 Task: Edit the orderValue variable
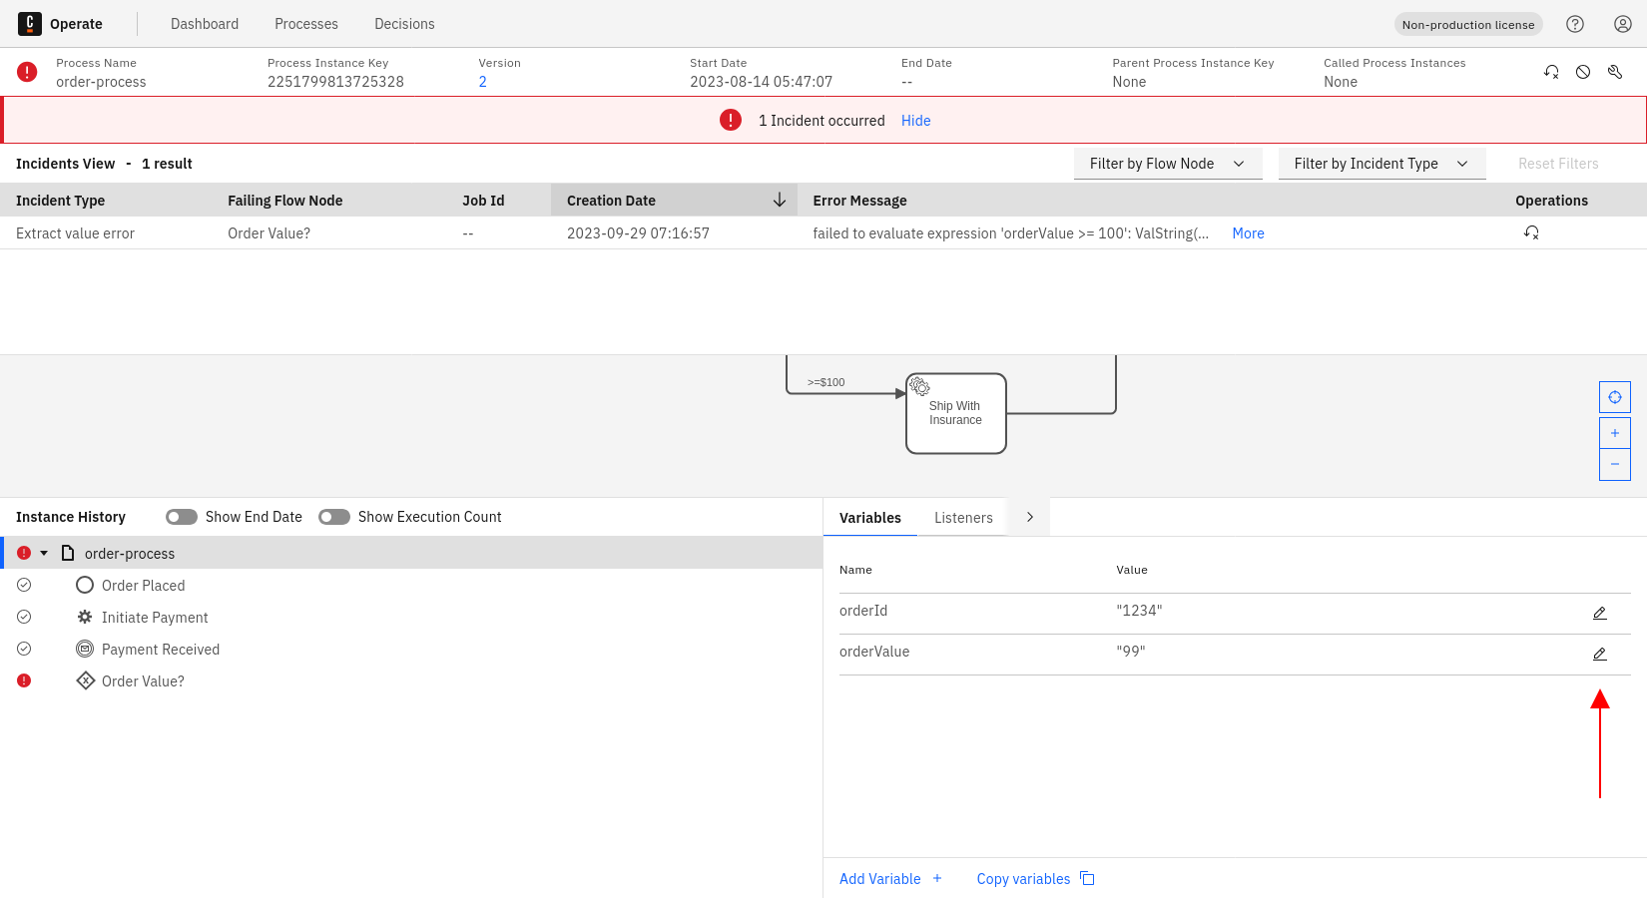coord(1599,654)
